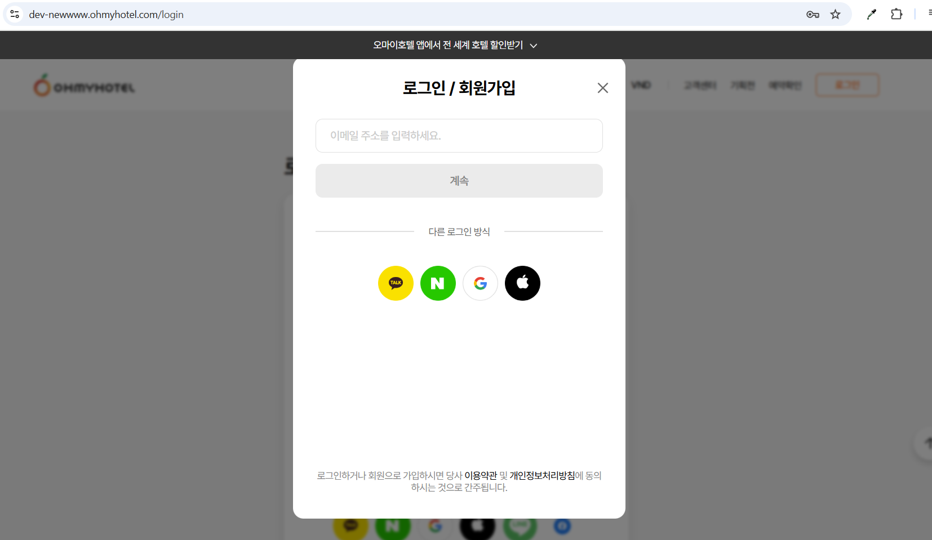Open the VND currency selector in header
Image resolution: width=932 pixels, height=540 pixels.
pos(641,86)
